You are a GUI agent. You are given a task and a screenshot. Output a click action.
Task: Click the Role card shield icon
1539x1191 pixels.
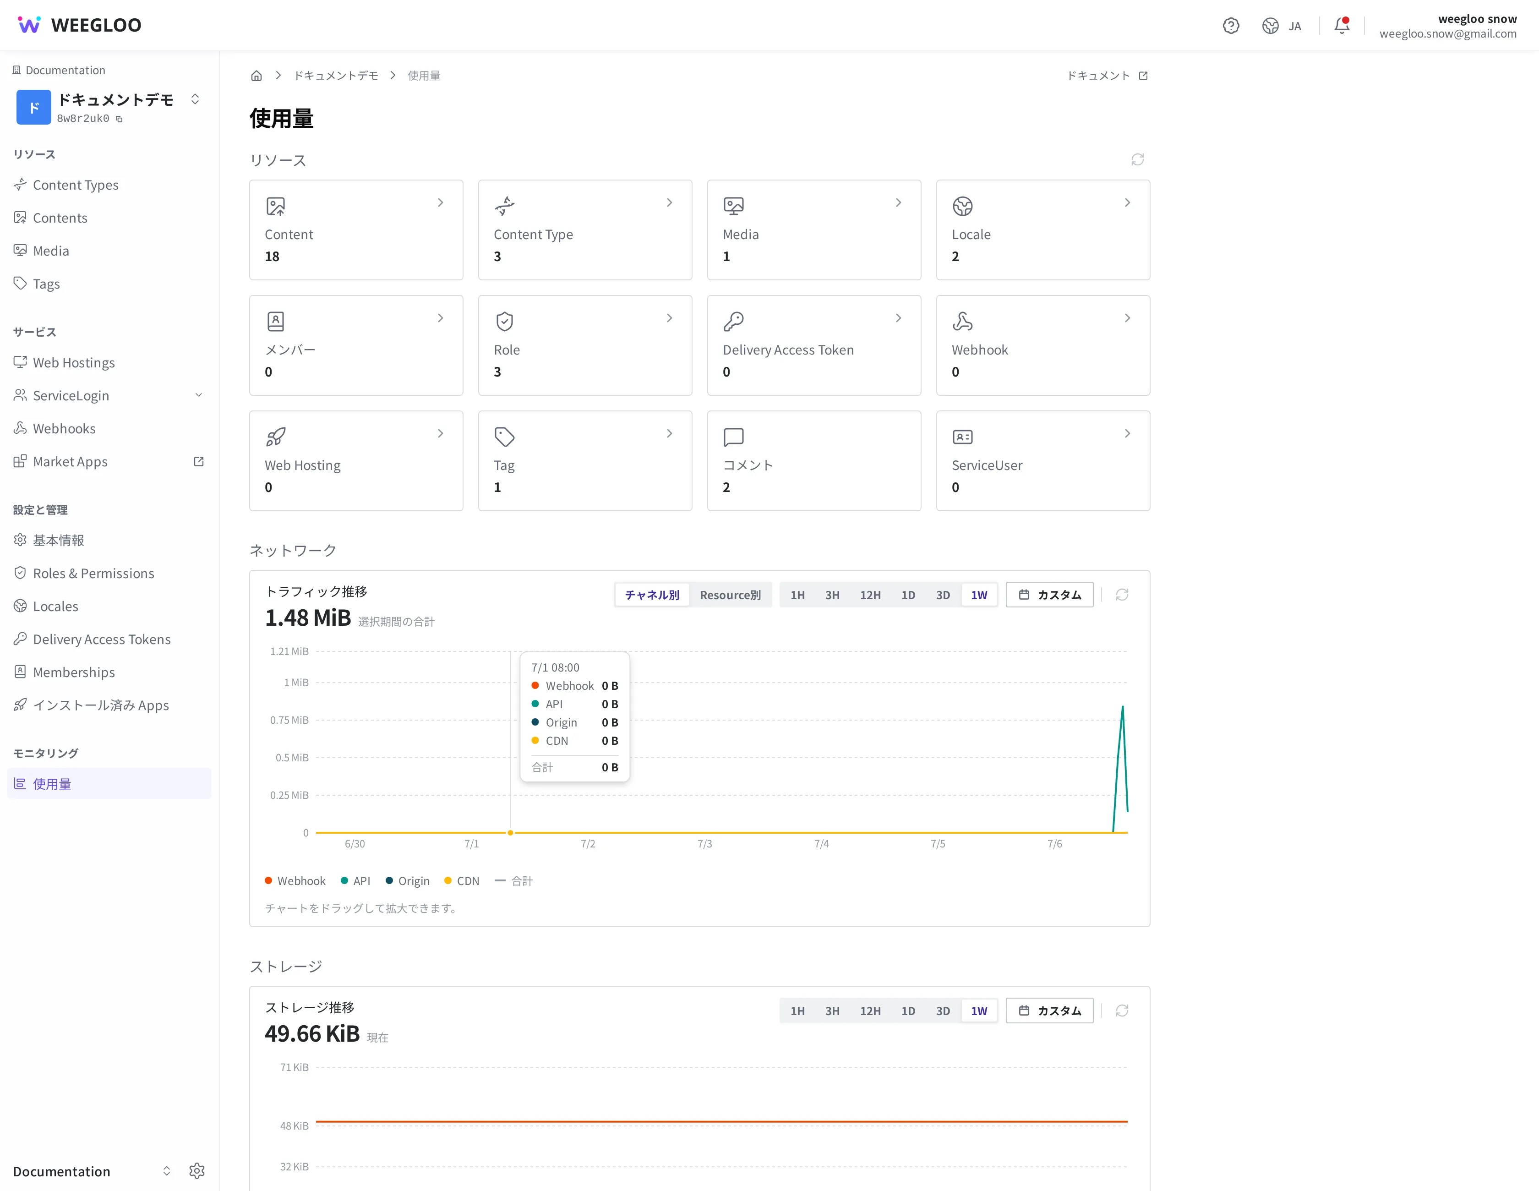point(505,322)
